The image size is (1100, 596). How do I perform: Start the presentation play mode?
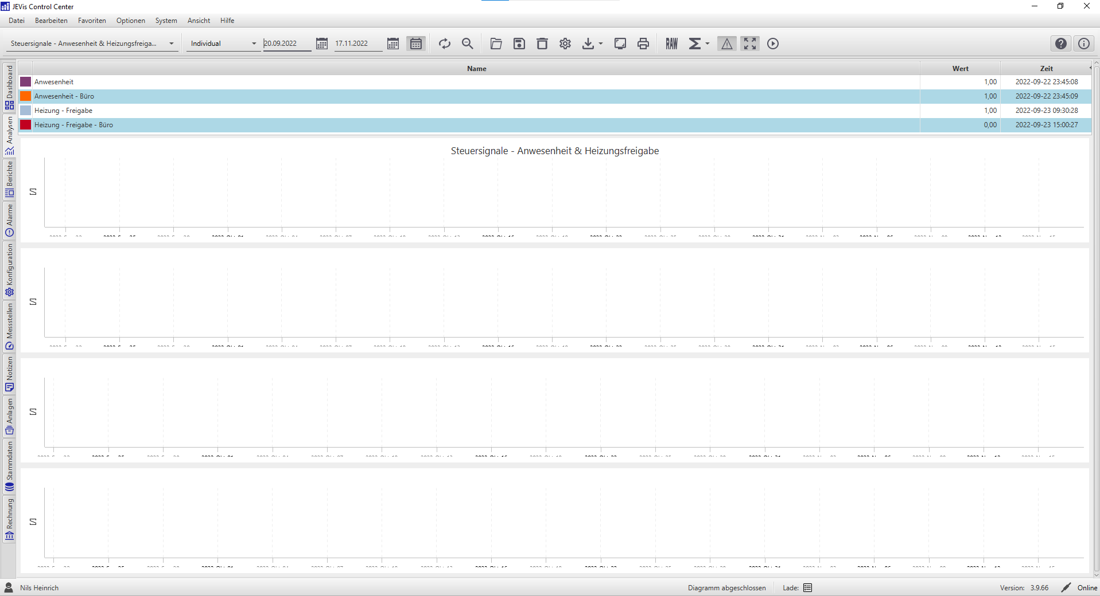click(772, 43)
